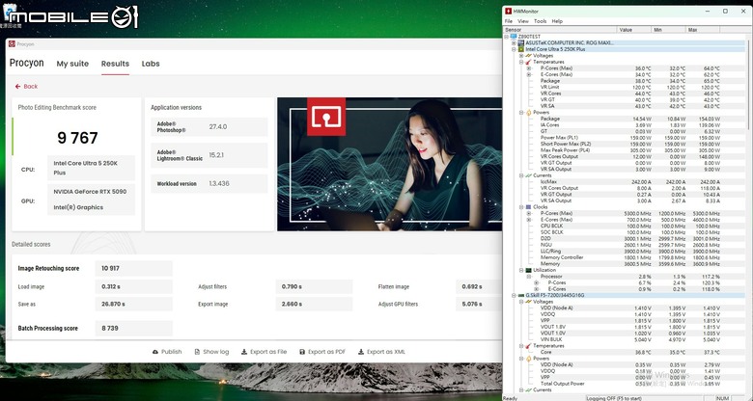Open the My suite tab
753x401 pixels.
point(72,64)
